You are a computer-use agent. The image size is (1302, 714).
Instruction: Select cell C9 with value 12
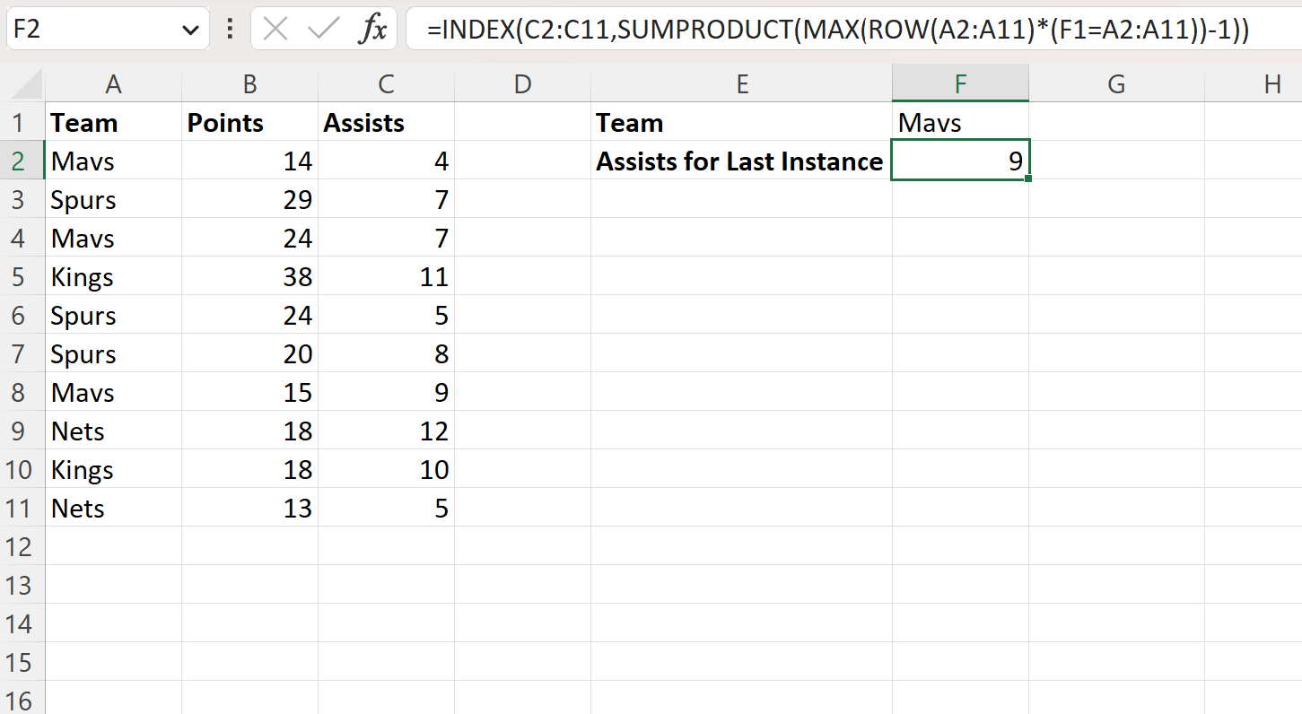point(386,431)
